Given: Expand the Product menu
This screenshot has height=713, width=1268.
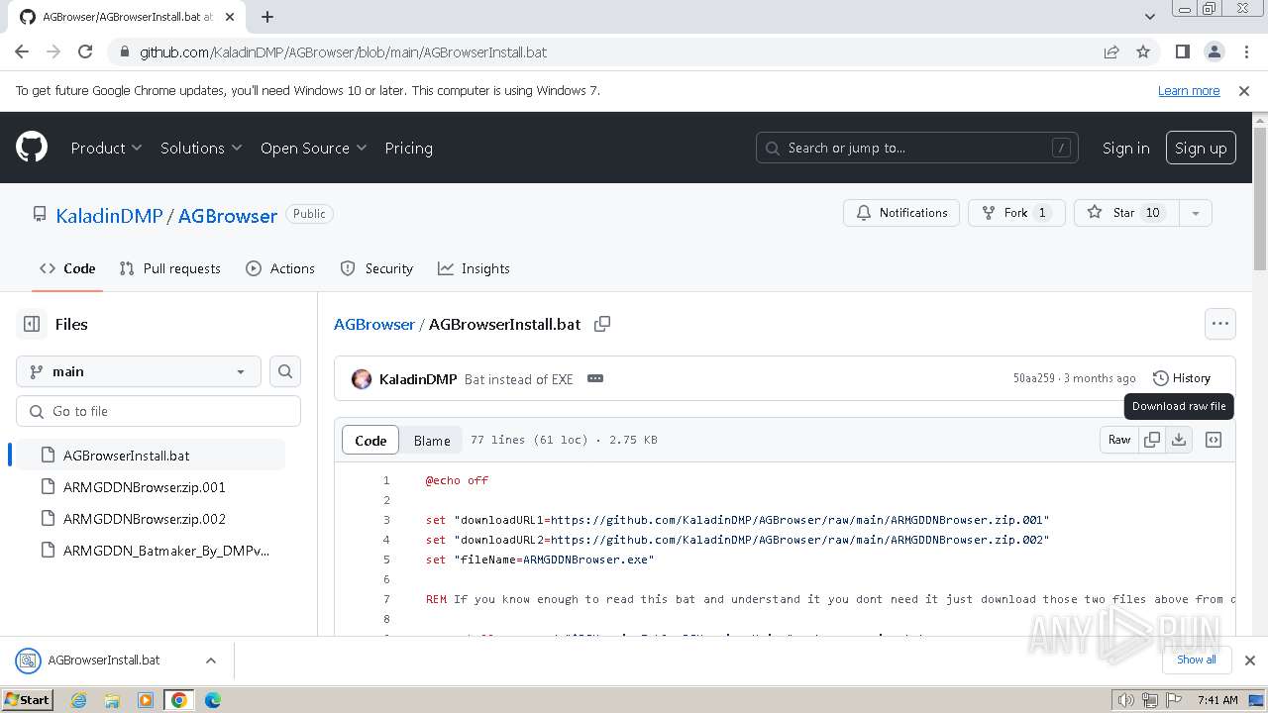Looking at the screenshot, I should click(106, 148).
